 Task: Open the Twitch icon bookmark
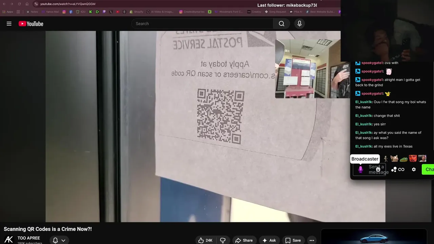pyautogui.click(x=104, y=12)
